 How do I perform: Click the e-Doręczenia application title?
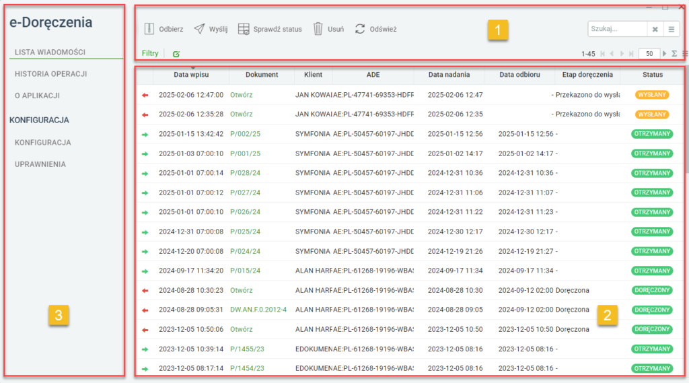51,22
